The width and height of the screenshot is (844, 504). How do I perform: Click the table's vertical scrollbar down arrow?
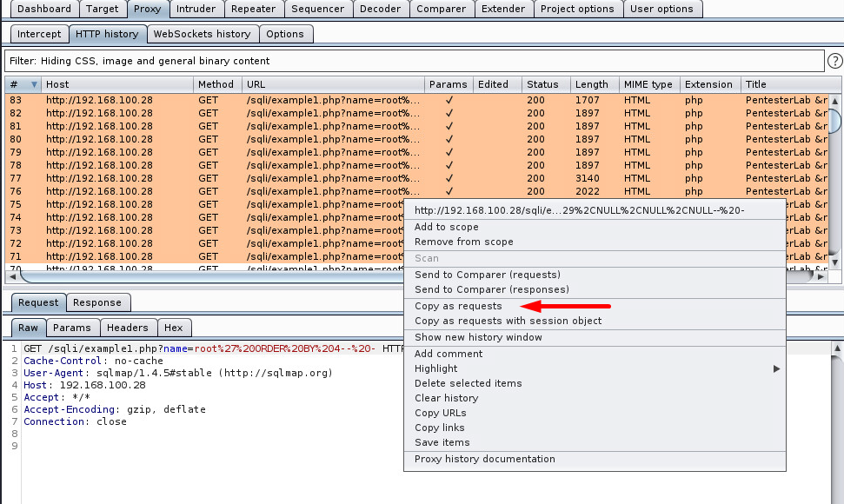pos(834,262)
